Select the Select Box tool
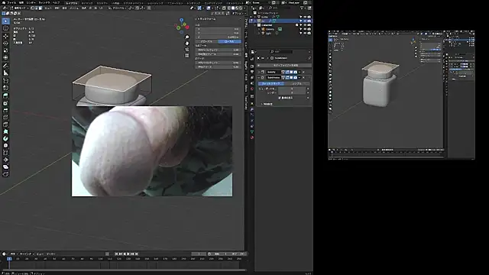 click(x=5, y=21)
